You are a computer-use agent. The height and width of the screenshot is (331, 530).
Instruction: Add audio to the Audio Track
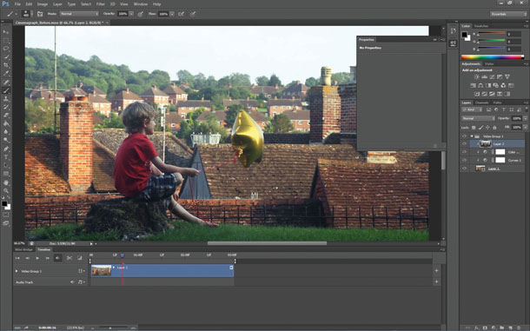[436, 281]
